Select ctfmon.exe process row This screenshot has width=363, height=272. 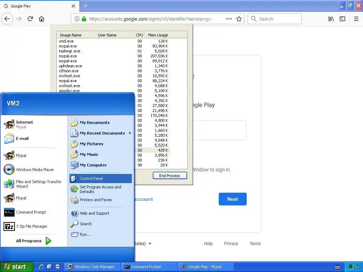113,71
